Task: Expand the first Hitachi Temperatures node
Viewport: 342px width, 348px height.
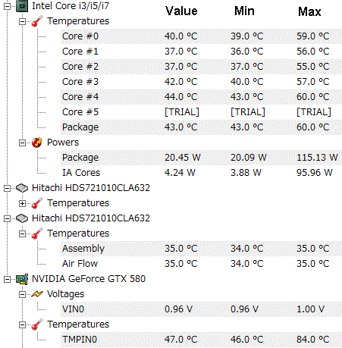Action: click(22, 203)
